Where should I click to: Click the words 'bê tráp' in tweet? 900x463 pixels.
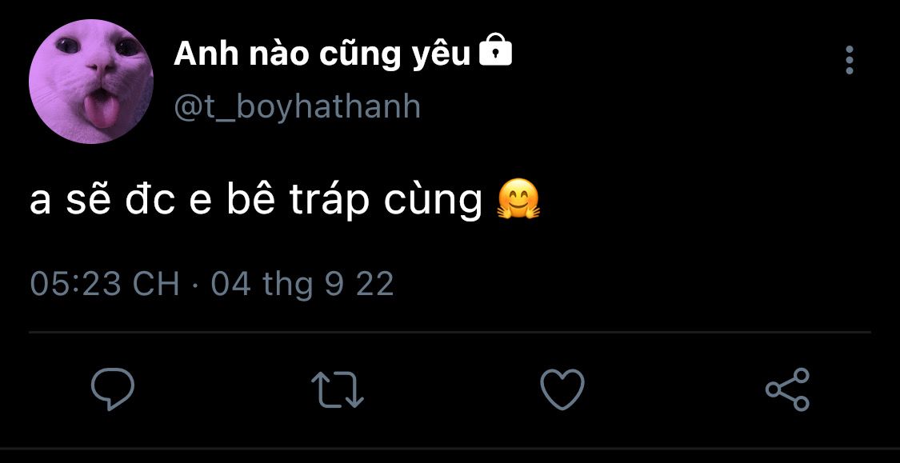298,200
